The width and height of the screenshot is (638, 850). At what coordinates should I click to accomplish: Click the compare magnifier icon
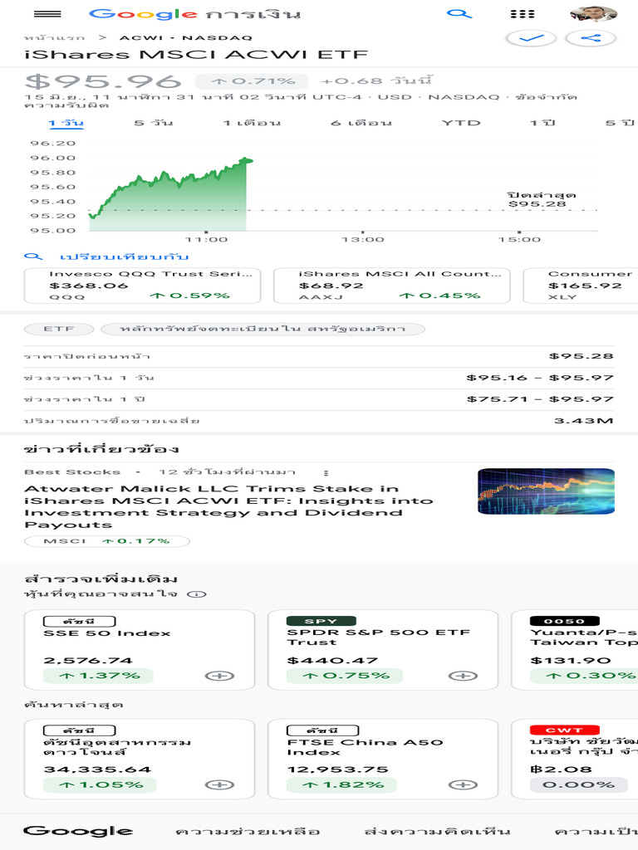coord(33,256)
